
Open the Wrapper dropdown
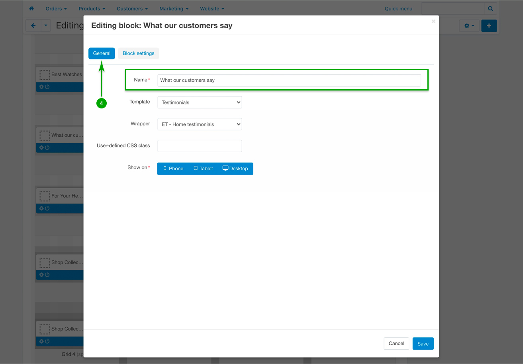click(200, 124)
